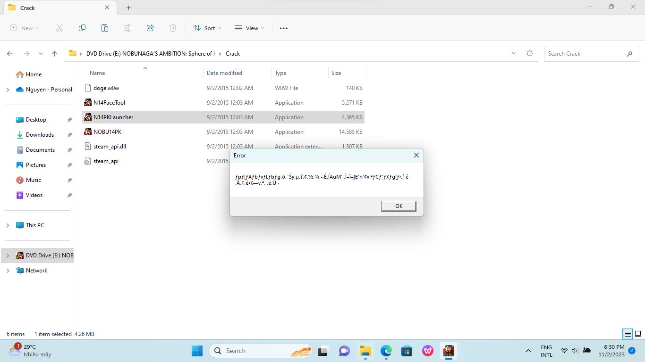This screenshot has width=645, height=362.
Task: Click OK in the Error dialog
Action: coord(399,206)
